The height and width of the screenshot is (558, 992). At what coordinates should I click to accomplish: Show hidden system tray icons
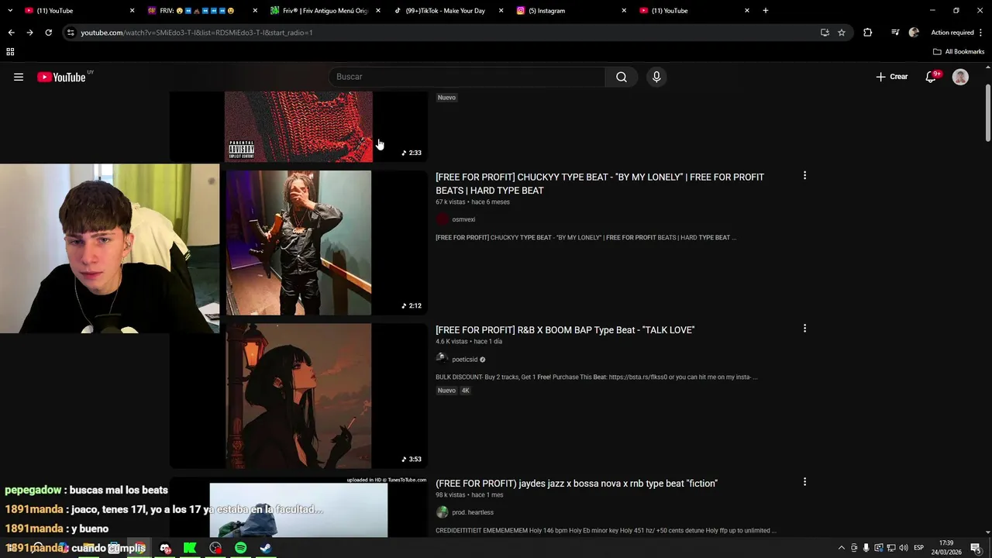click(x=842, y=548)
